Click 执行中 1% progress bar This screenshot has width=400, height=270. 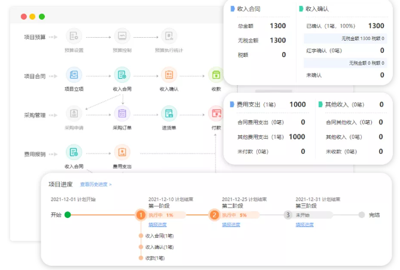pyautogui.click(x=166, y=215)
